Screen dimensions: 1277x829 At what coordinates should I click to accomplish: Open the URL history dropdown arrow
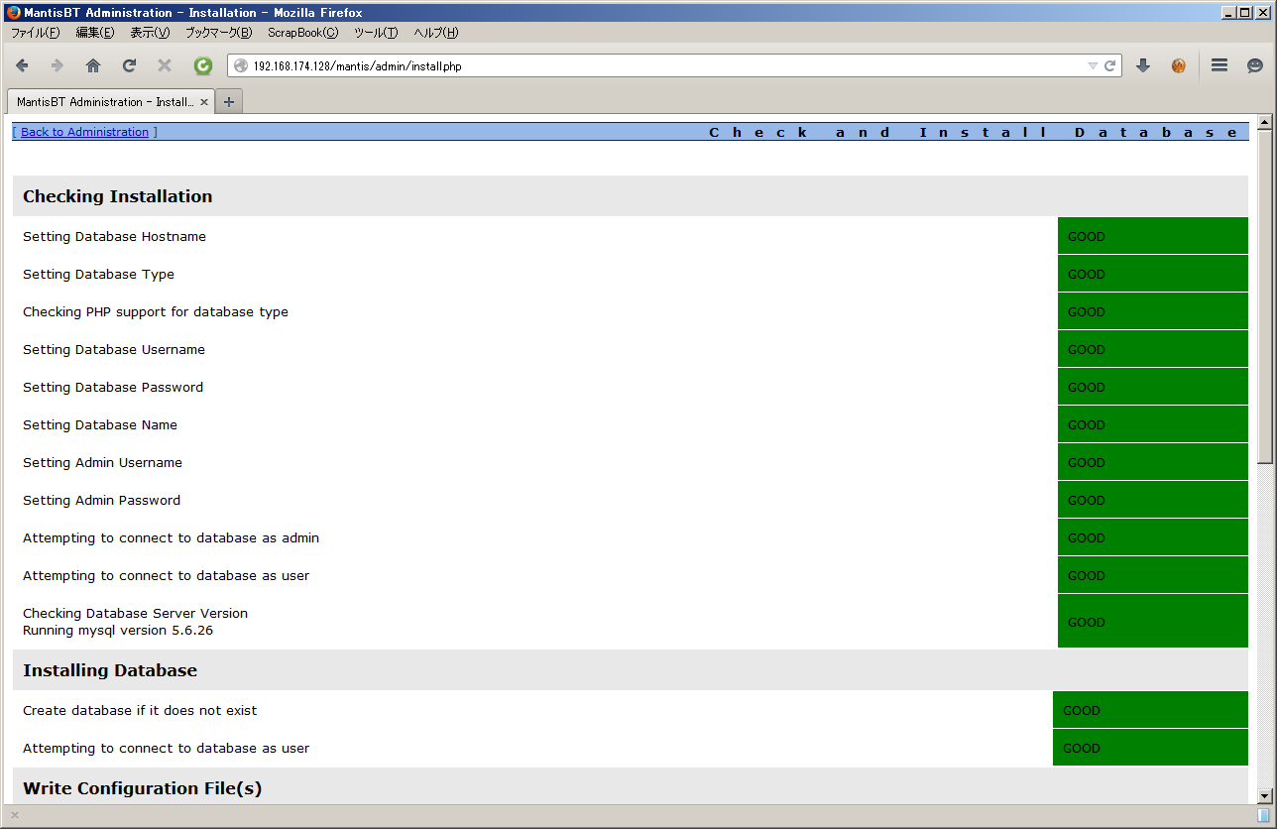pos(1093,66)
